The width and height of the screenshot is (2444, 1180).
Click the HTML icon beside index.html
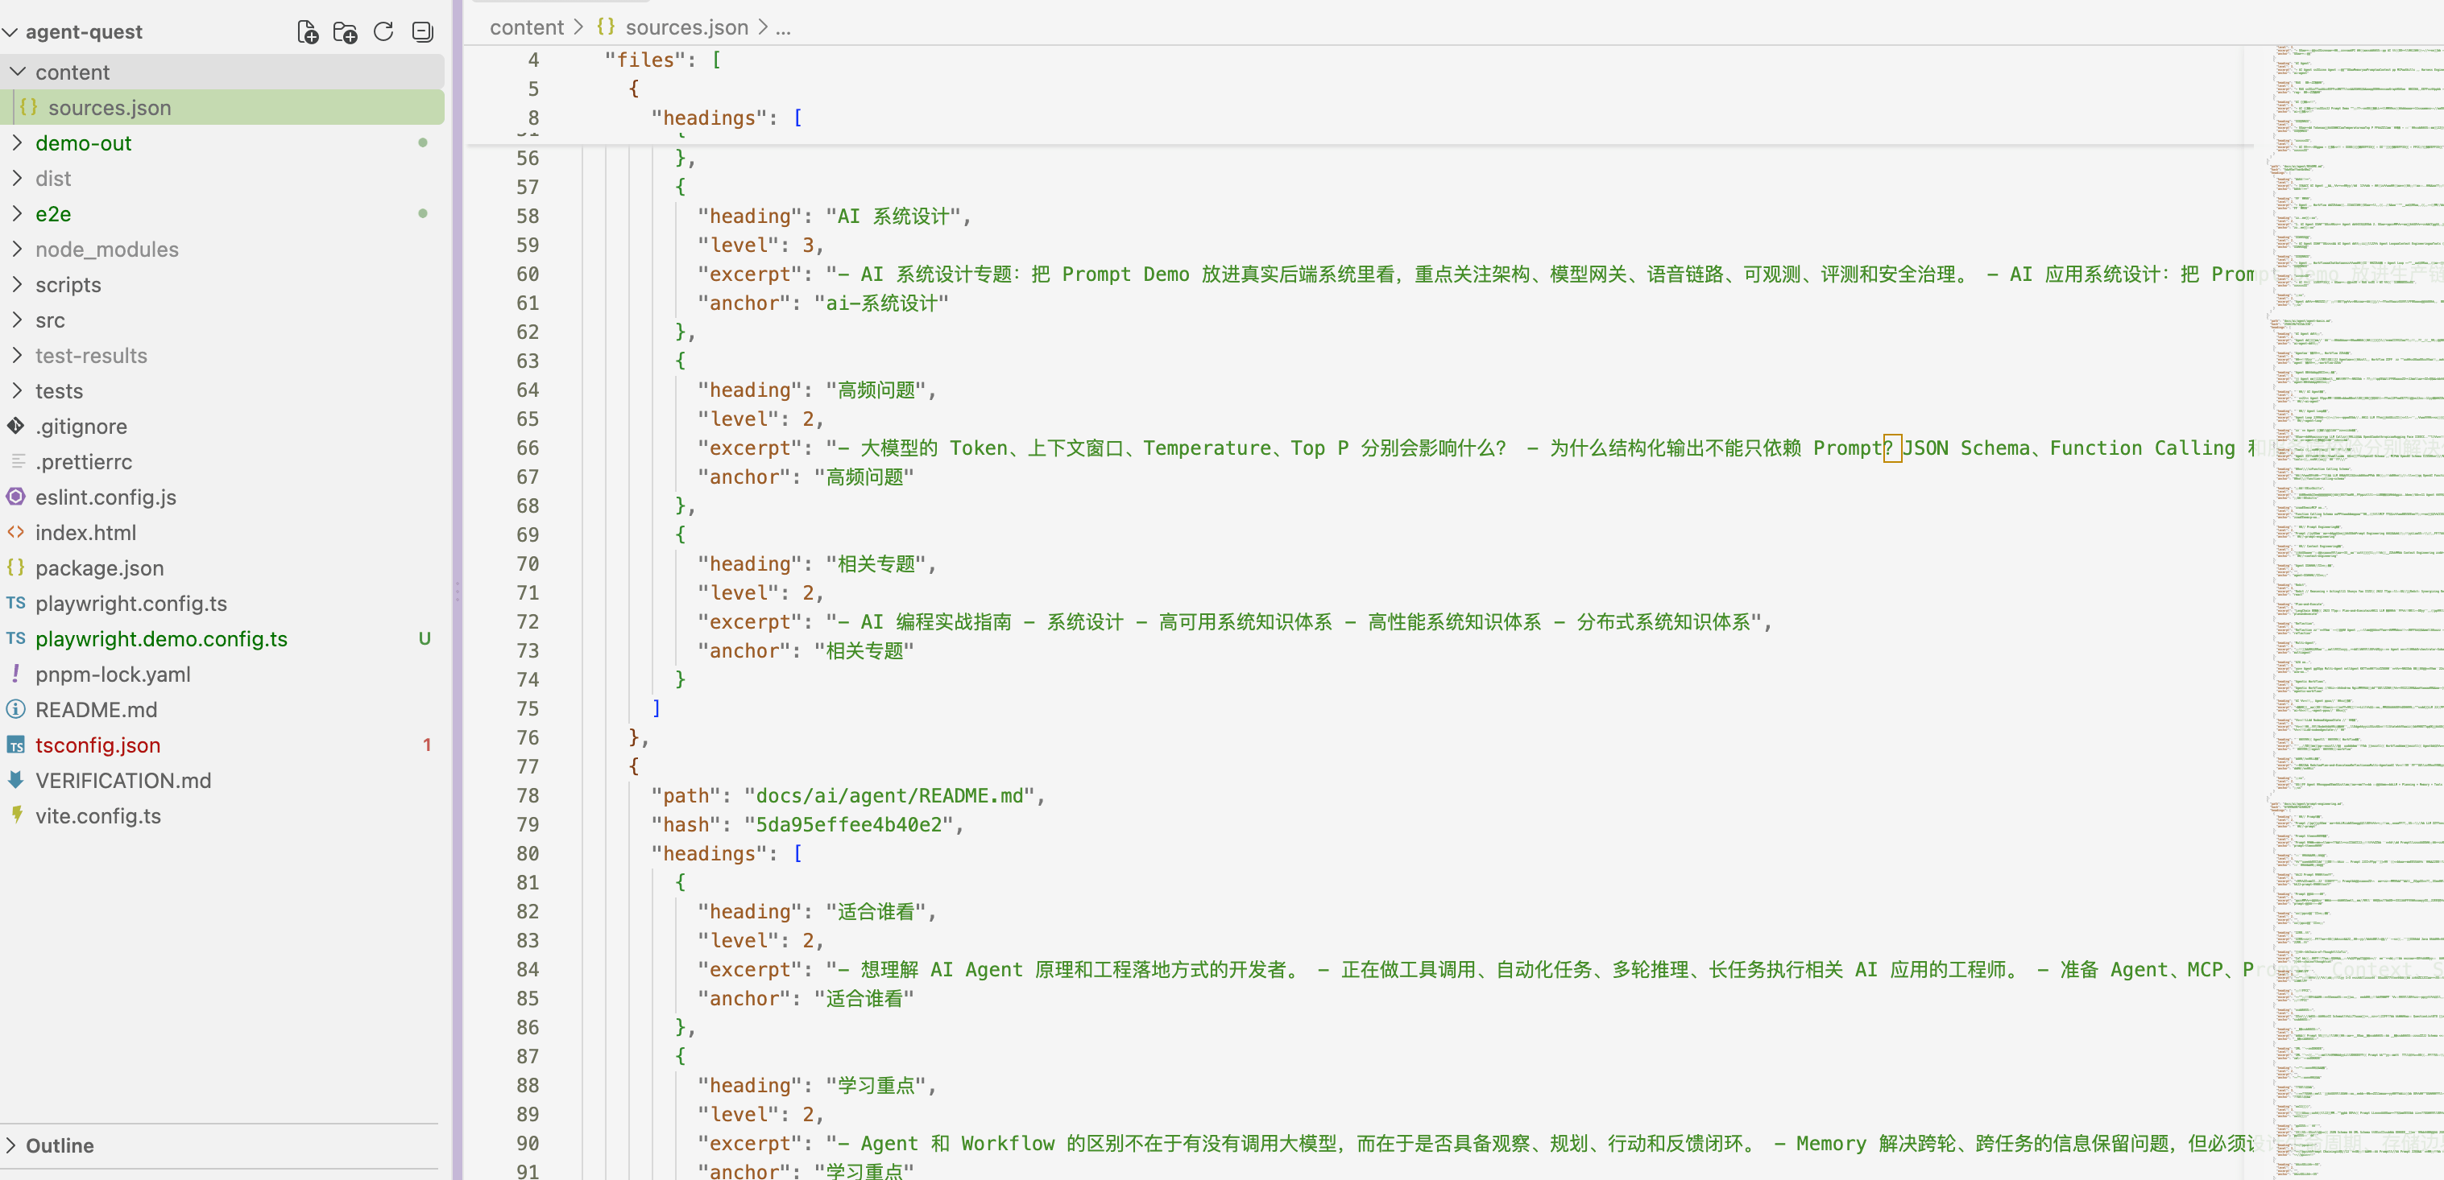[x=16, y=532]
